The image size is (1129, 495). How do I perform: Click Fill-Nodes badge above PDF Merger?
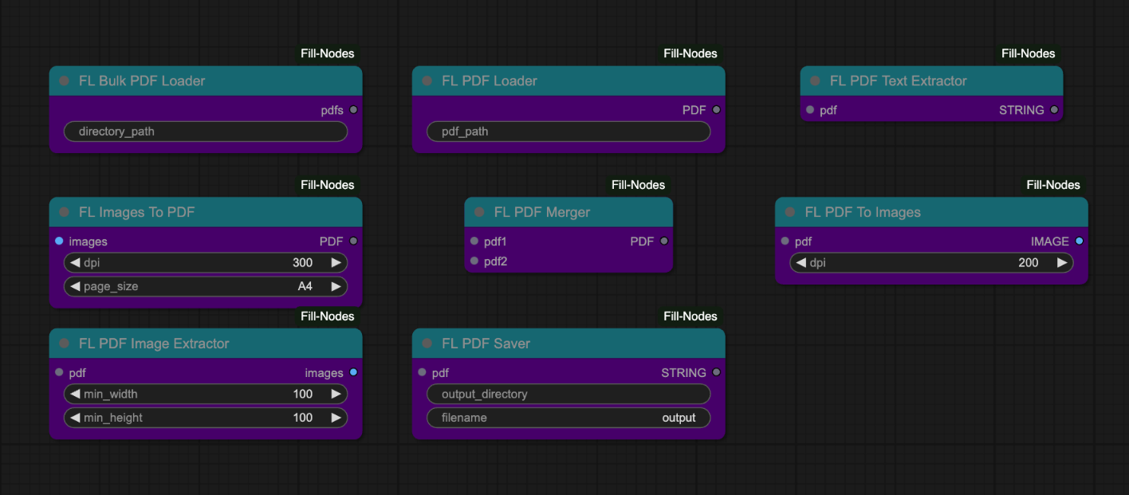click(x=638, y=185)
